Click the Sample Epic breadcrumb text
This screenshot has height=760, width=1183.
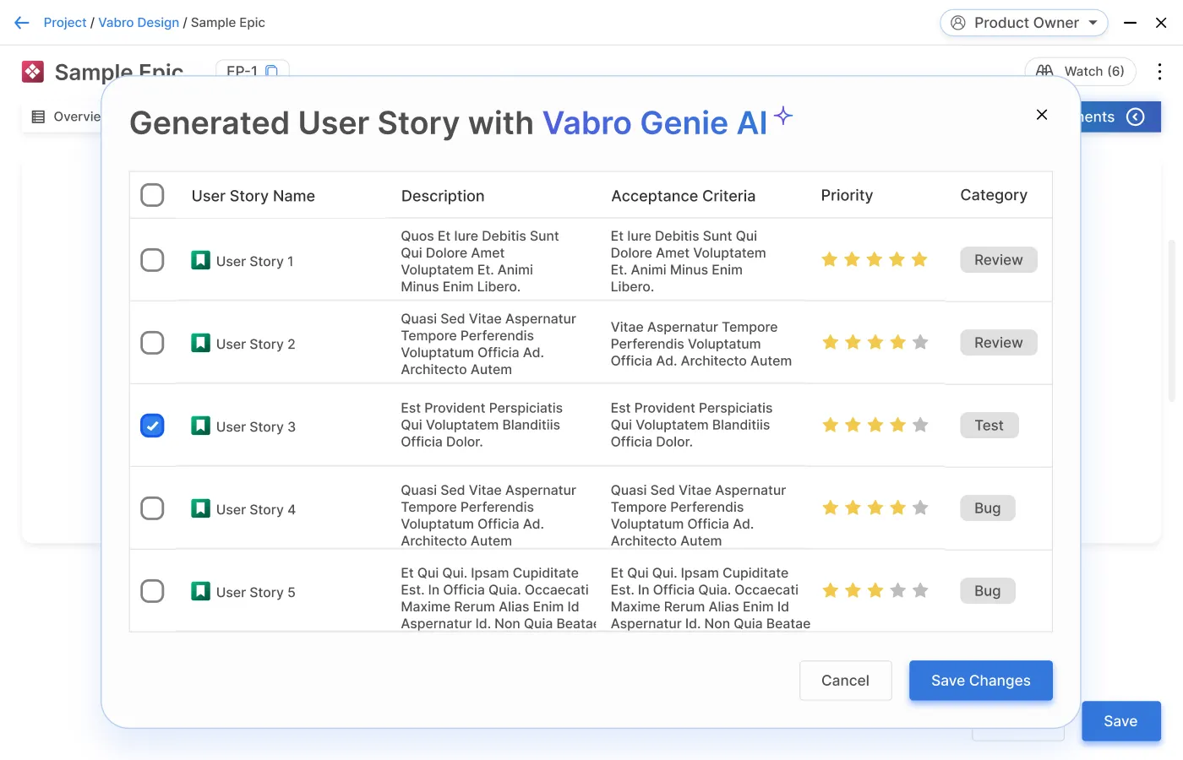point(228,23)
